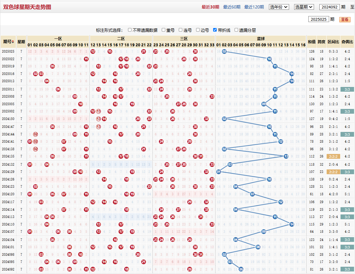Screen dimensions: 355x274
Task: Click blue ball 12 in row 2024117
Action: tap(281, 202)
